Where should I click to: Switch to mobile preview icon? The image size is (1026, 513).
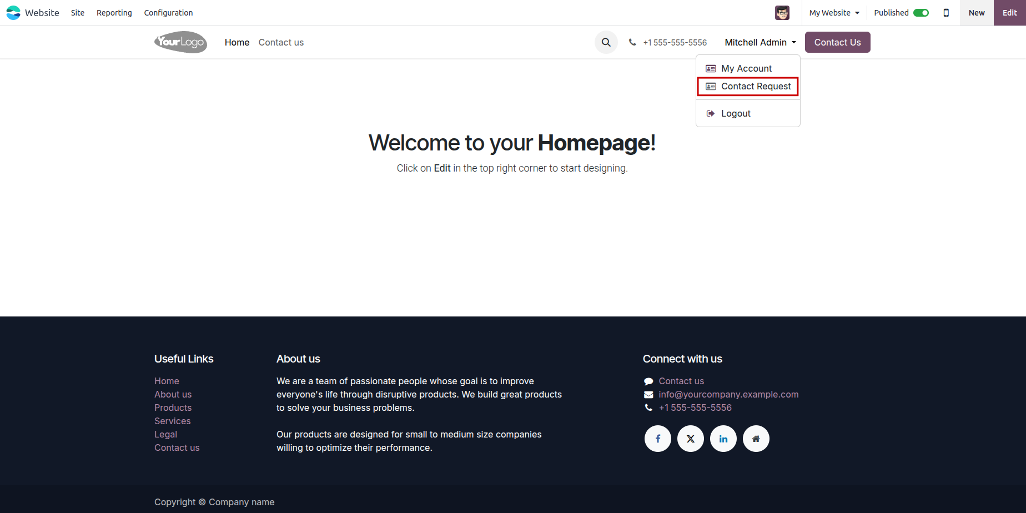[946, 13]
